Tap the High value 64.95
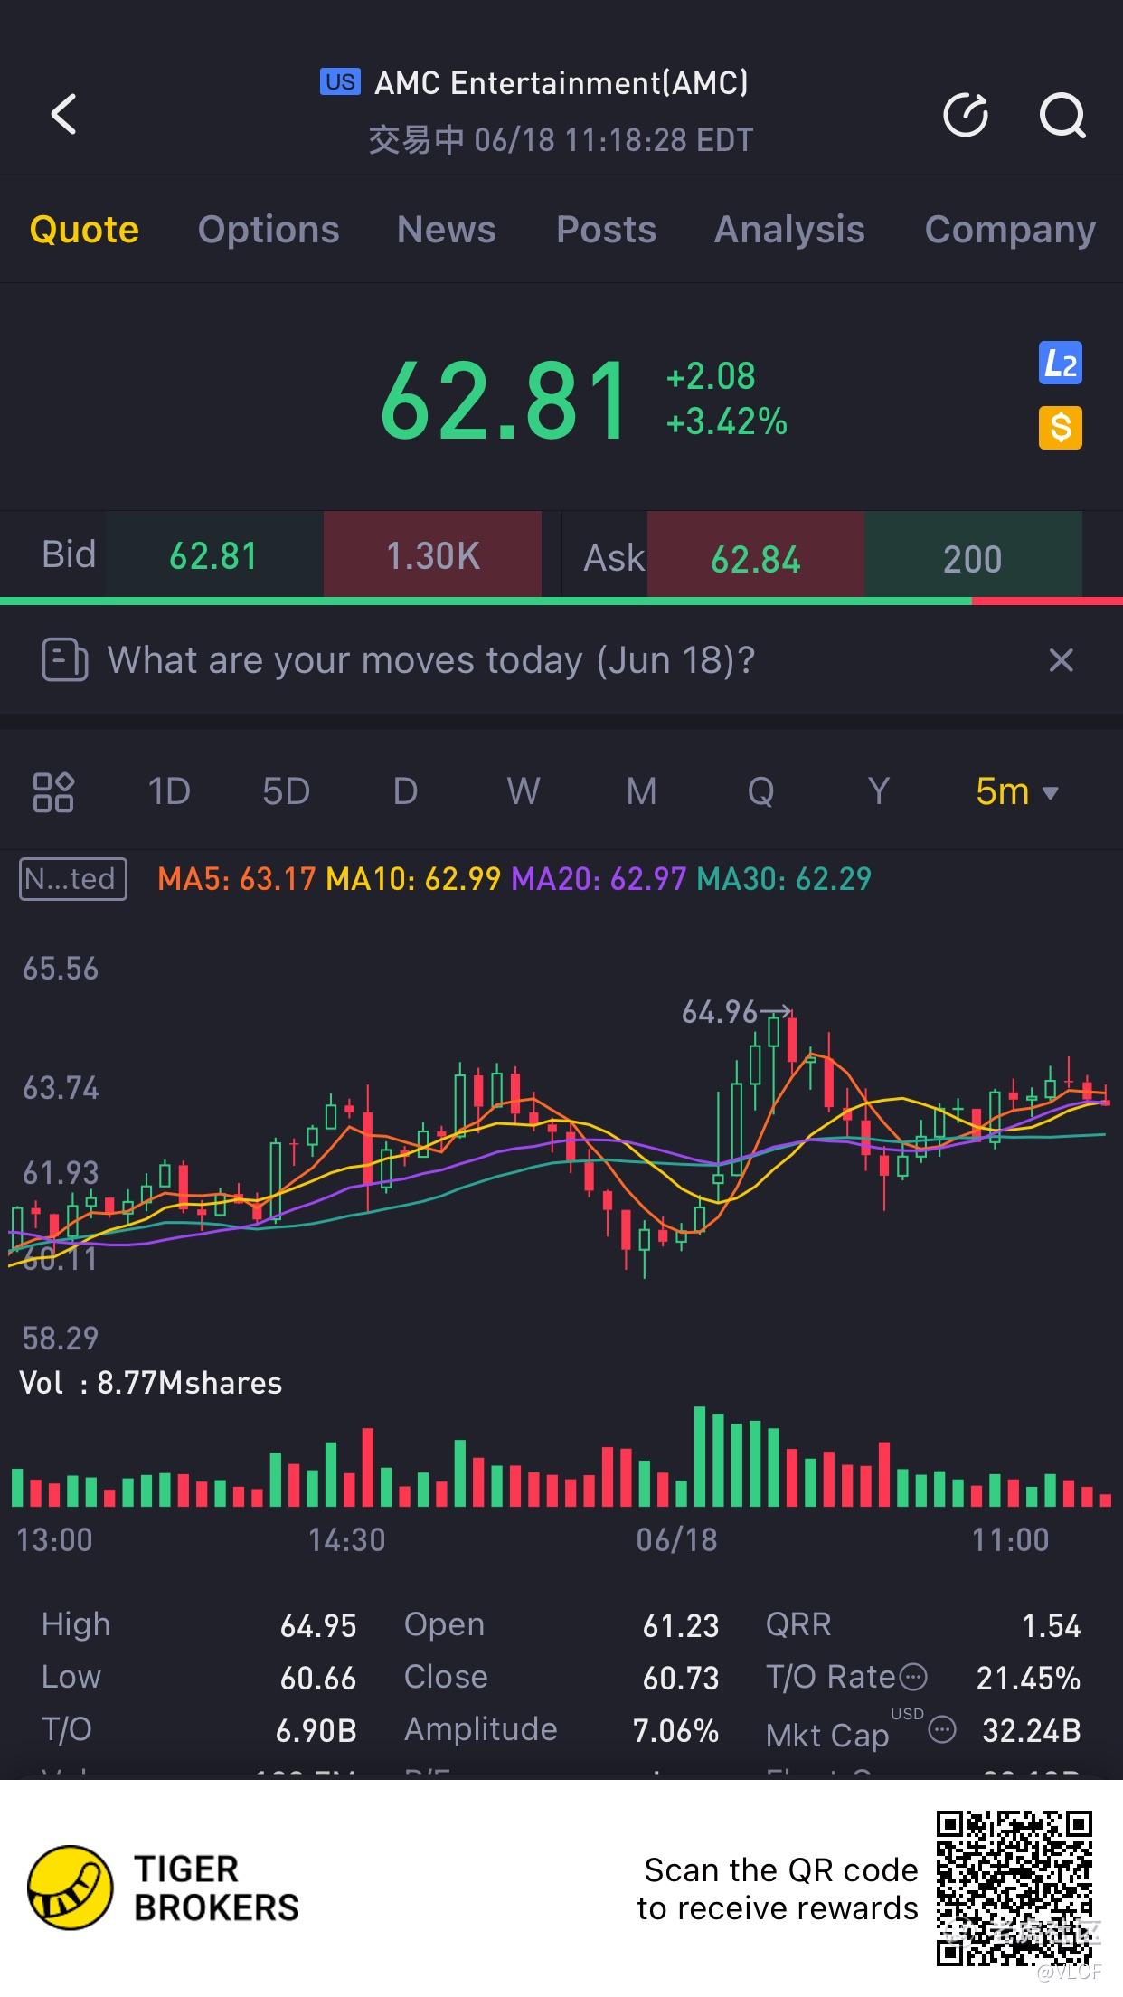 [x=318, y=1625]
